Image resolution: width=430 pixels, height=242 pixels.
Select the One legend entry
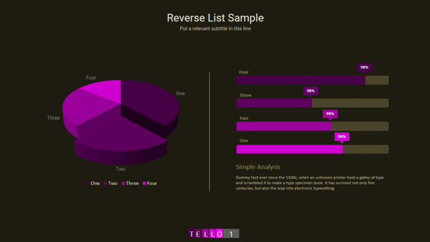93,184
